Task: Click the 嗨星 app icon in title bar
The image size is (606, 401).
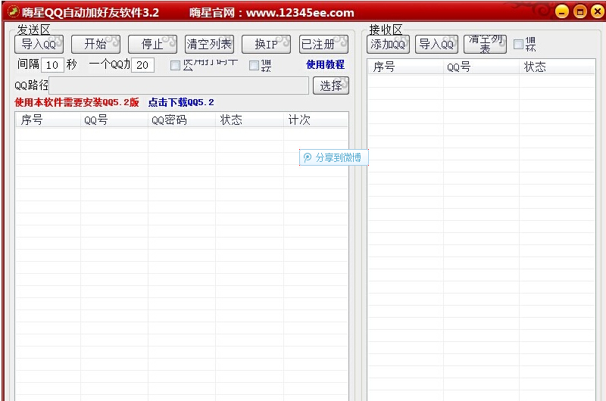Action: (x=13, y=11)
